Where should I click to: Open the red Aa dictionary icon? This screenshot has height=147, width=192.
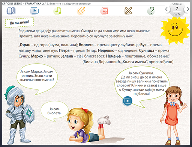tap(104, 11)
